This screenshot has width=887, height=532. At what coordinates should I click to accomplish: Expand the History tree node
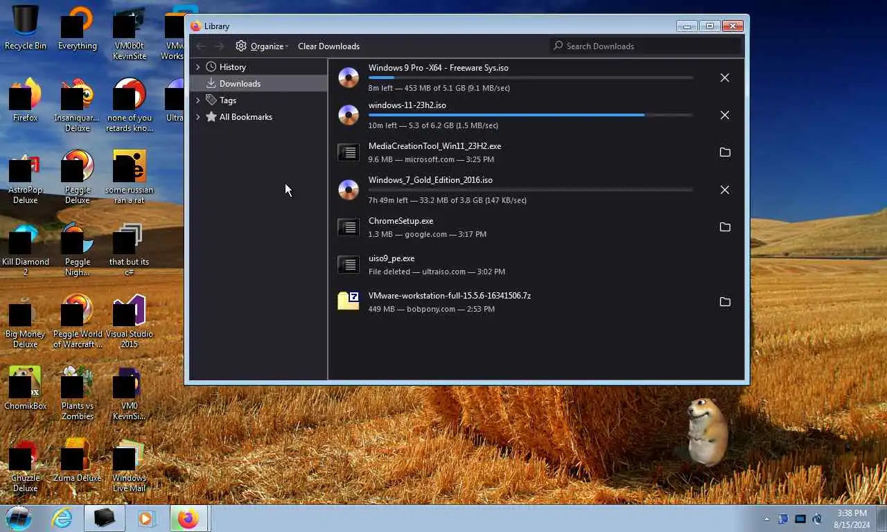pos(197,67)
